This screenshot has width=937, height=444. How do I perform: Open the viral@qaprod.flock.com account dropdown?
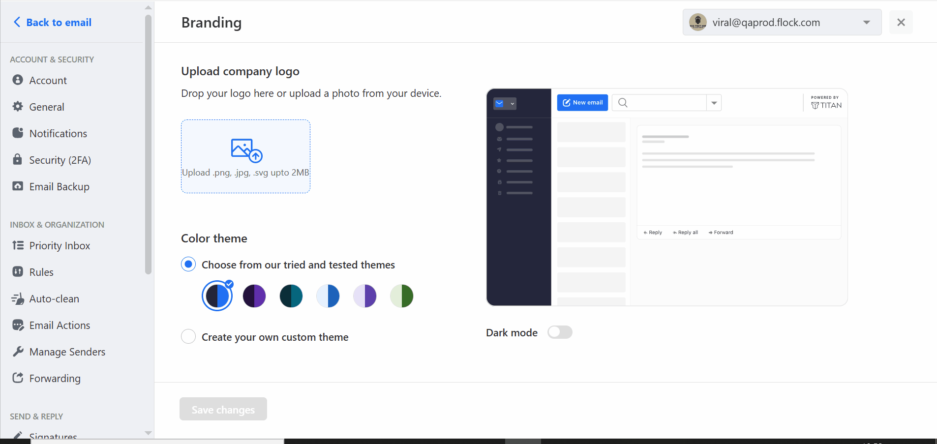(x=782, y=22)
